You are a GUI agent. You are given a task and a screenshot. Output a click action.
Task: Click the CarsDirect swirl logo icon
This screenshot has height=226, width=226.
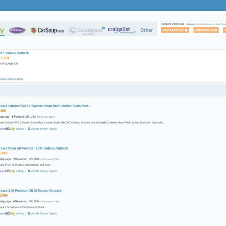click(73, 30)
